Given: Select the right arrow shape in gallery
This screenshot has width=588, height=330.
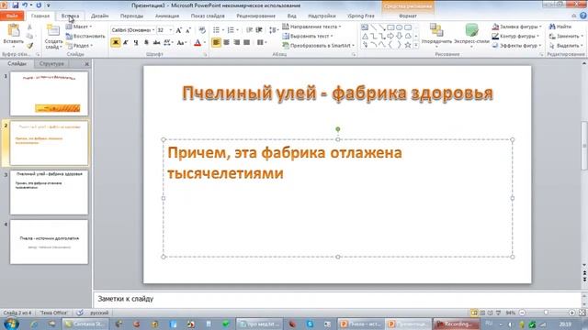Looking at the screenshot, I should pos(390,37).
